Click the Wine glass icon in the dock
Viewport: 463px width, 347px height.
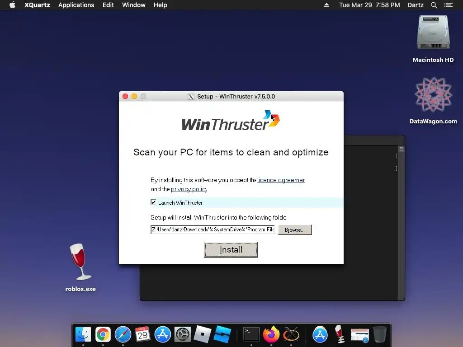(x=340, y=334)
